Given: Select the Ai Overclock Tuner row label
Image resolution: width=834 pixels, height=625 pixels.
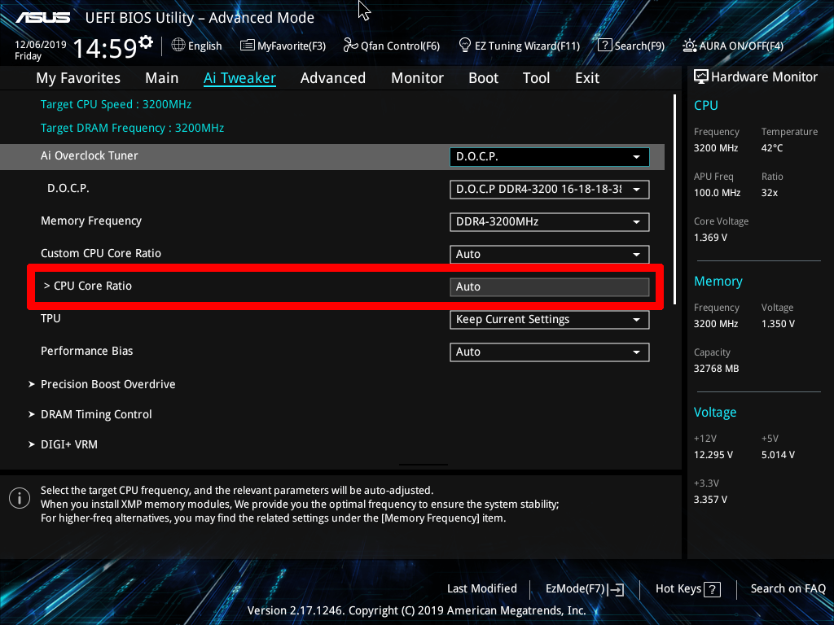Looking at the screenshot, I should tap(90, 155).
